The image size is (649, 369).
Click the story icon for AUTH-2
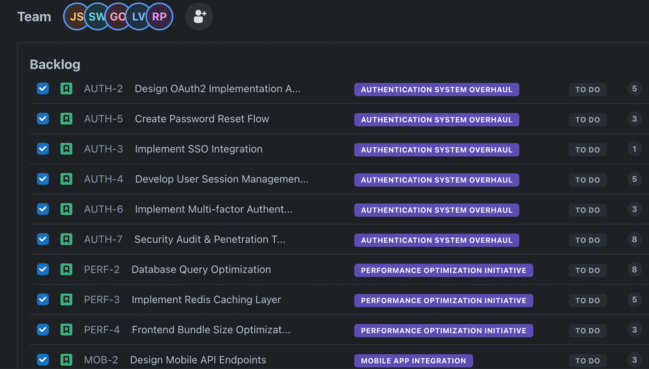tap(66, 89)
